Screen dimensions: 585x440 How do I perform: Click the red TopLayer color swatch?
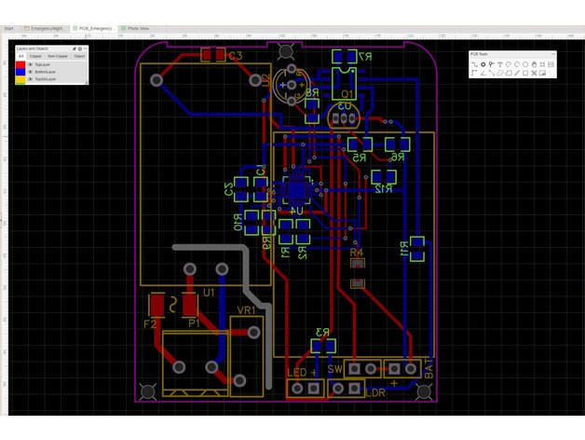tap(20, 64)
